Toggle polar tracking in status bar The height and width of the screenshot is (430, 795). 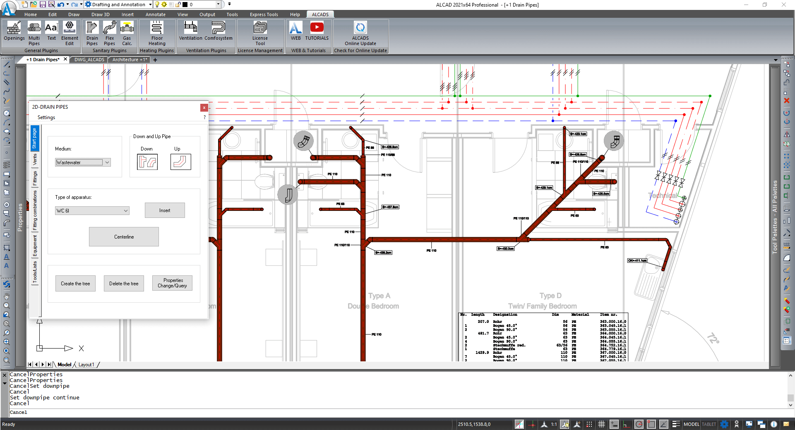[x=639, y=424]
